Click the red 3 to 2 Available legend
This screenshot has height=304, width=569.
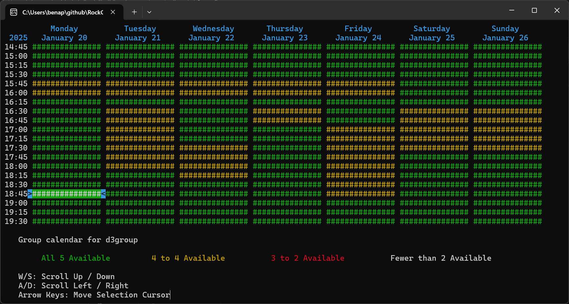point(307,258)
